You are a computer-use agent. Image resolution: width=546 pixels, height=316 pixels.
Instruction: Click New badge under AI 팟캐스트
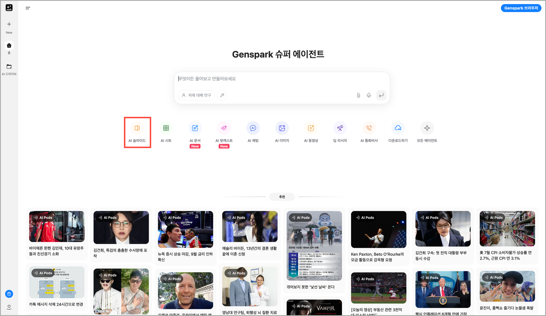[x=224, y=146]
